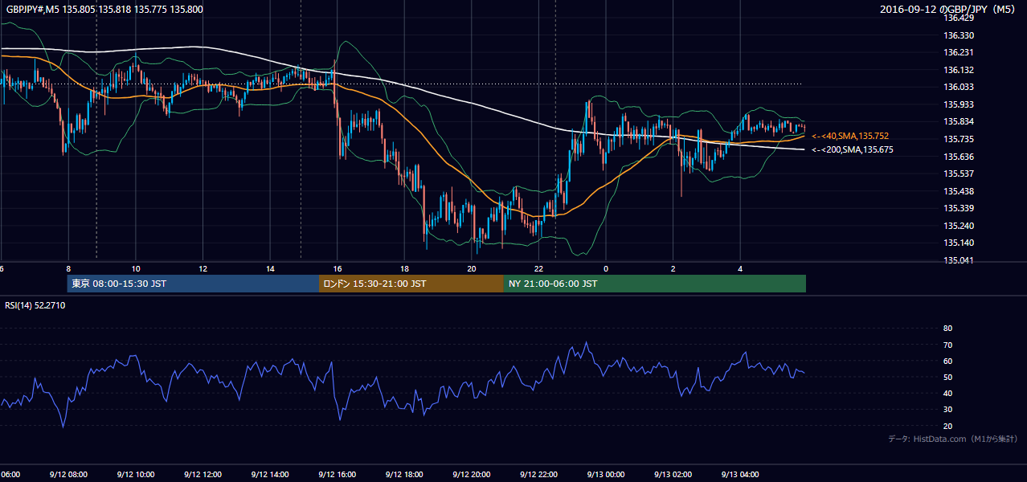1027x482 pixels.
Task: Click price axis label 136.132
Action: pyautogui.click(x=959, y=70)
